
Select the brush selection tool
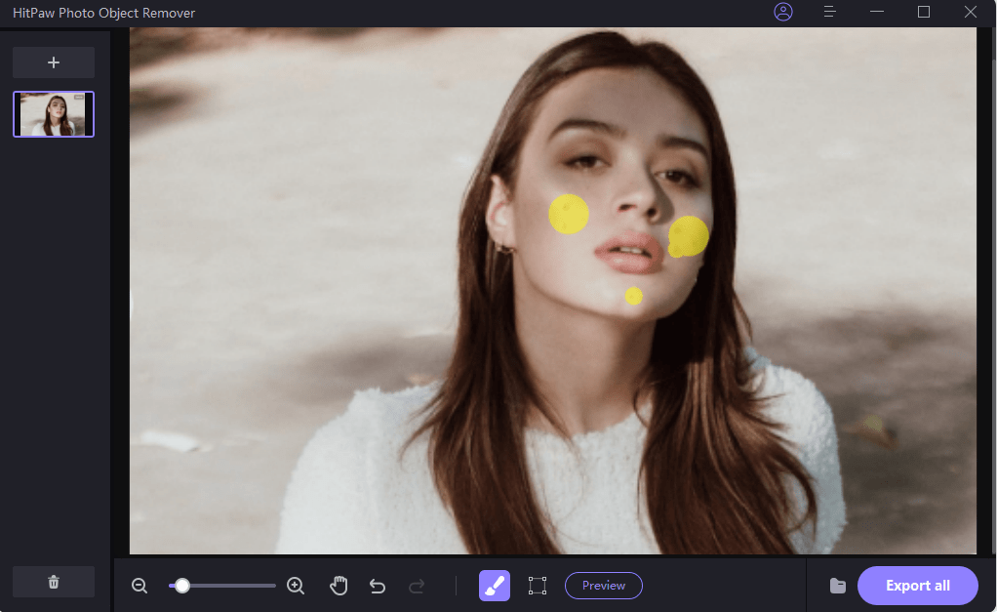(x=494, y=586)
